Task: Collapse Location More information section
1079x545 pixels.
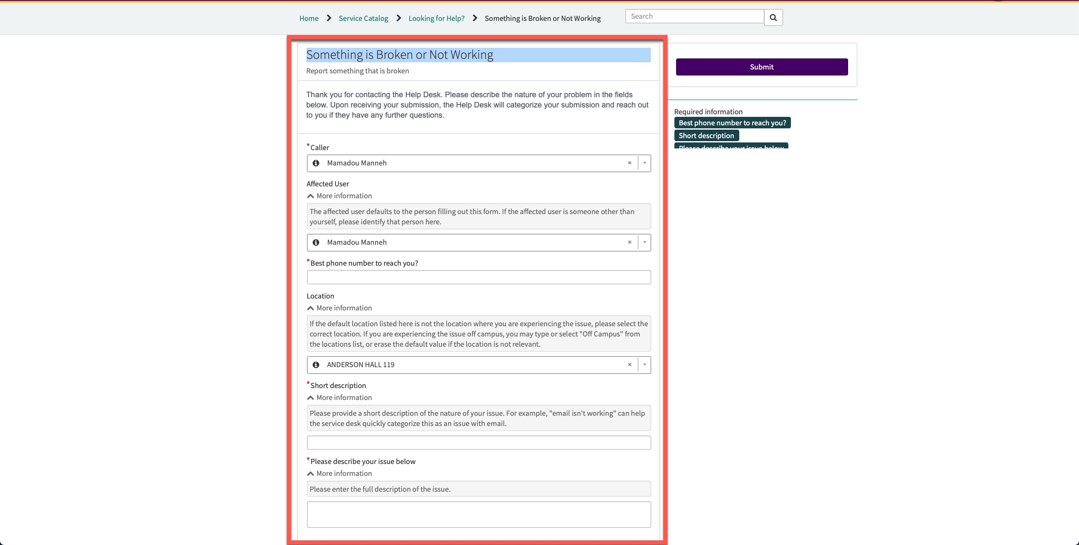Action: (x=339, y=308)
